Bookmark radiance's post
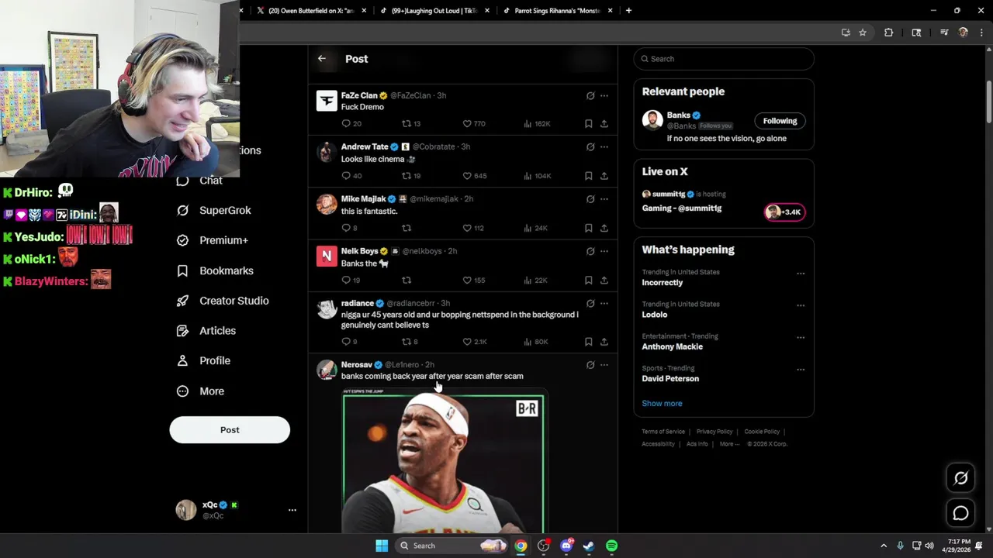Viewport: 993px width, 558px height. pyautogui.click(x=588, y=342)
